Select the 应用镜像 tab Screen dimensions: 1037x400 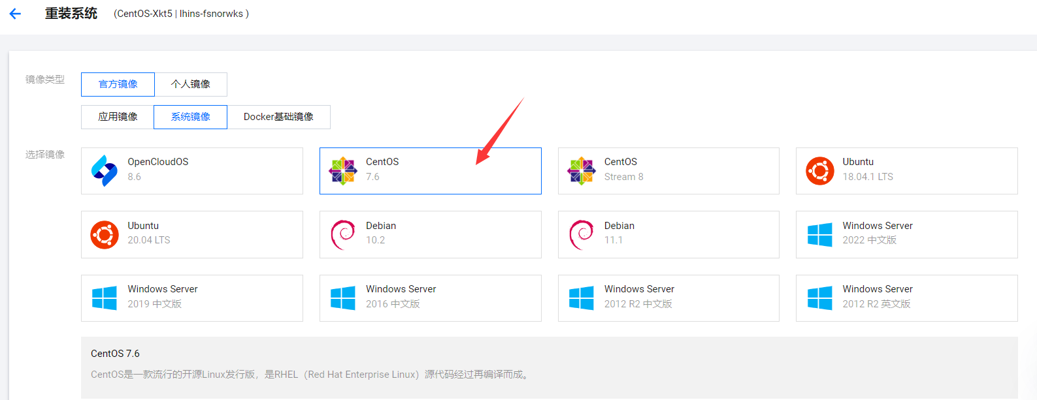118,117
